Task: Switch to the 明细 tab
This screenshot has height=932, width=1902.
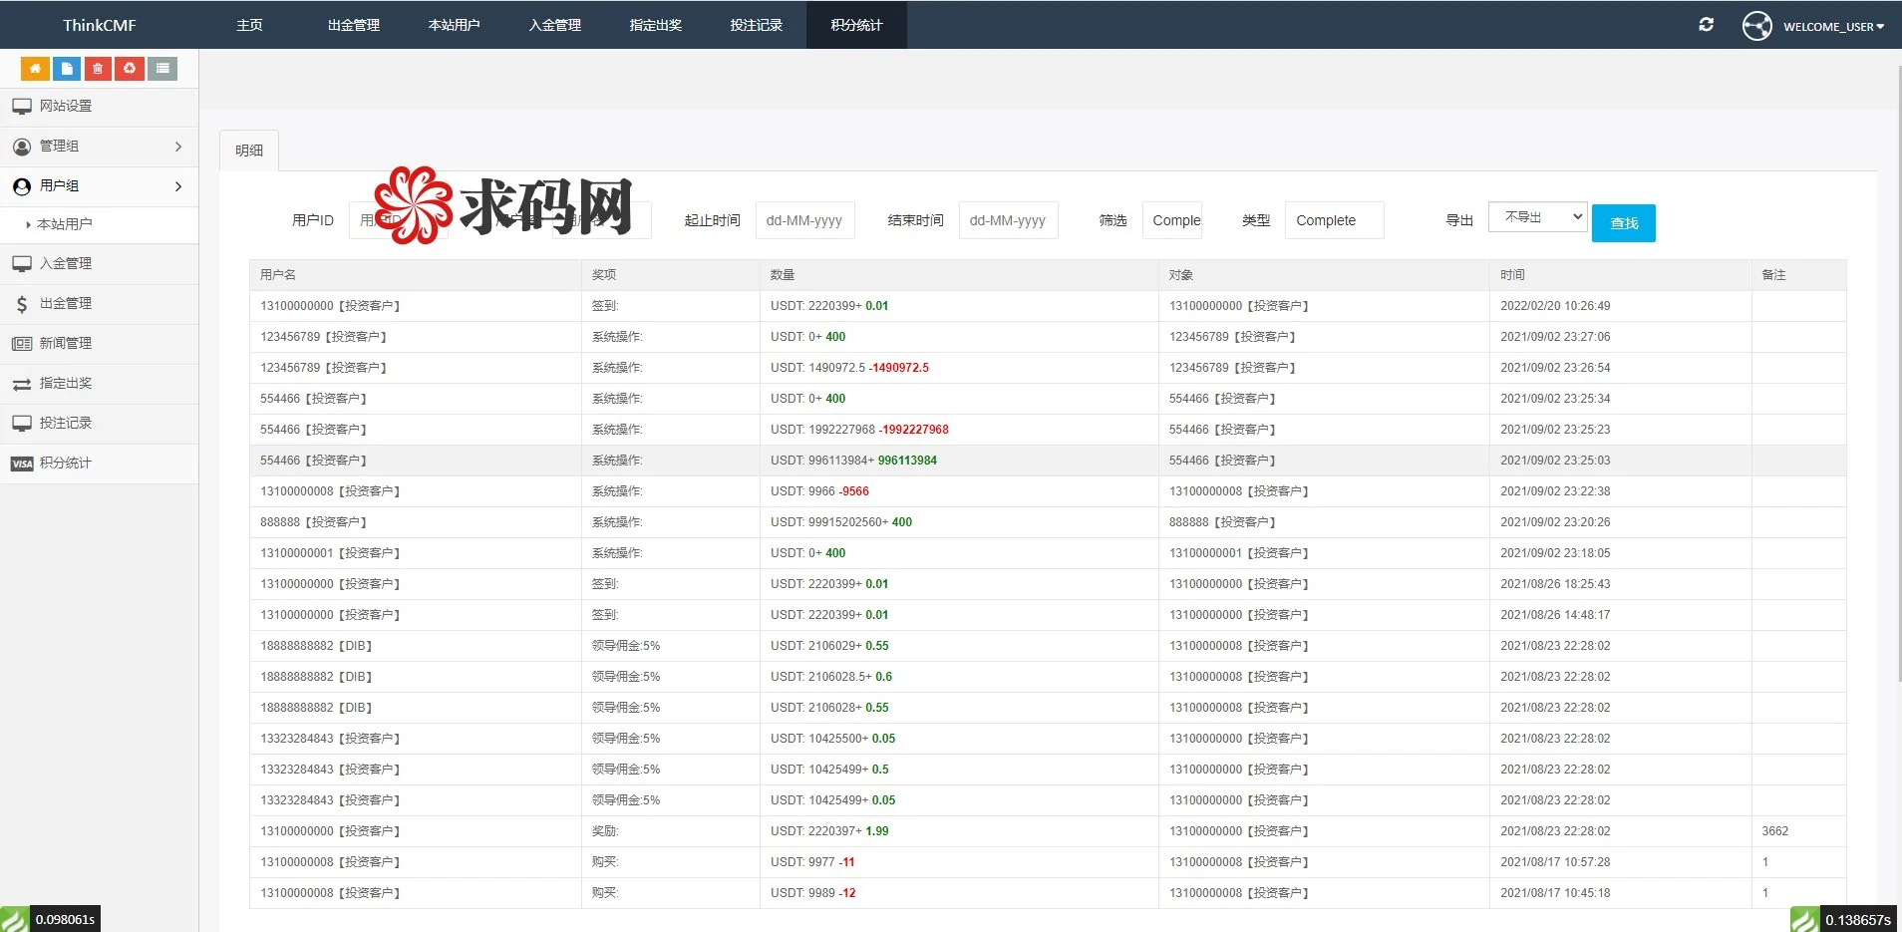Action: (249, 151)
